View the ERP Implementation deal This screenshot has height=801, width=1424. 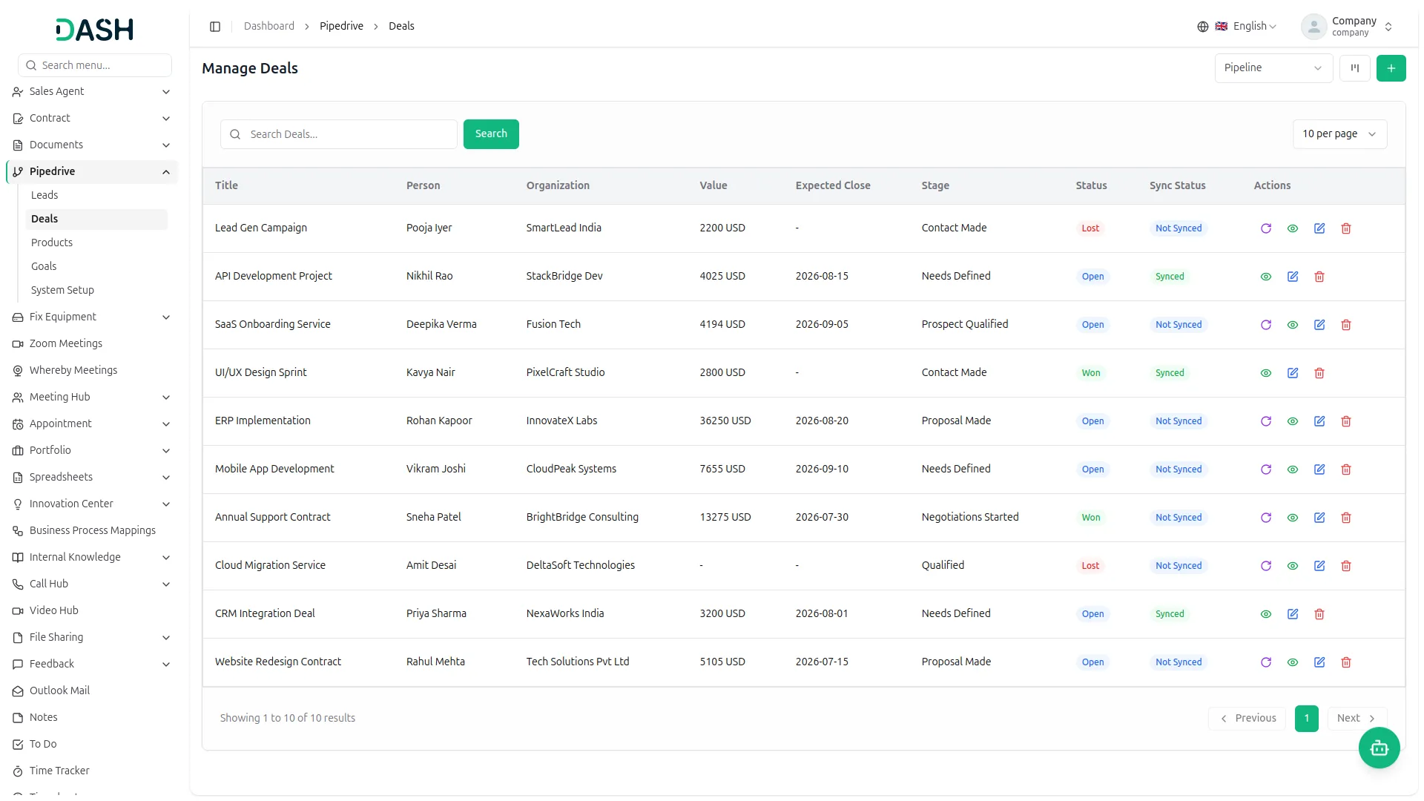point(1293,421)
